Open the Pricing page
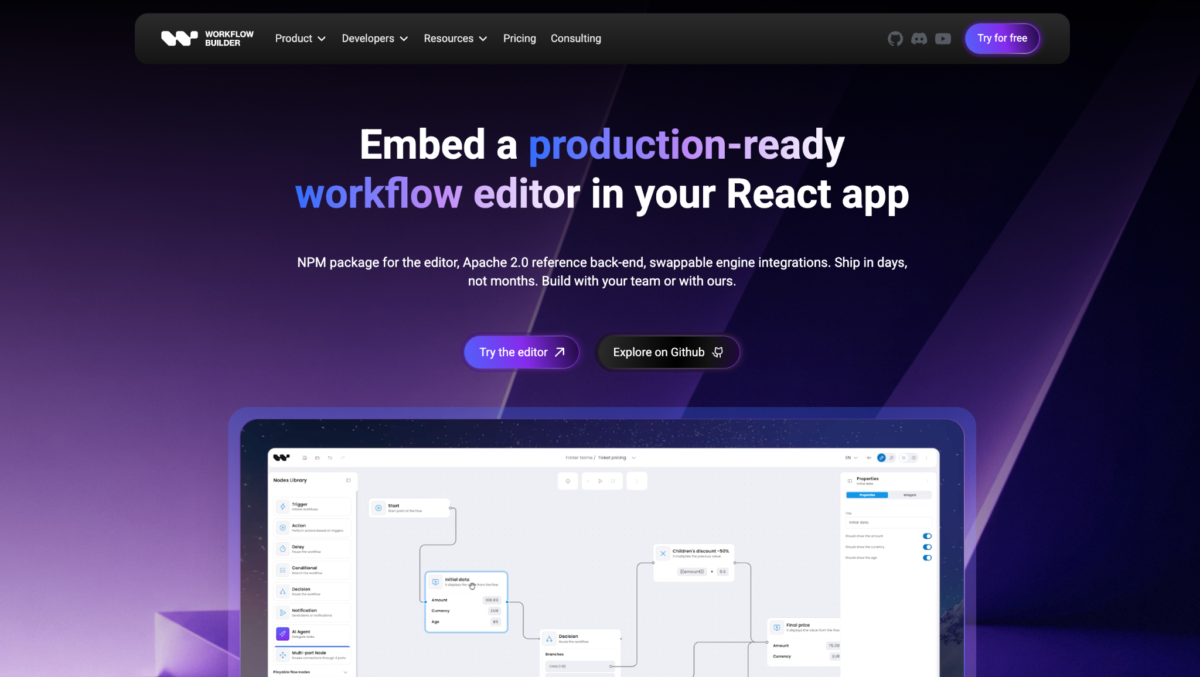1200x677 pixels. pyautogui.click(x=519, y=39)
